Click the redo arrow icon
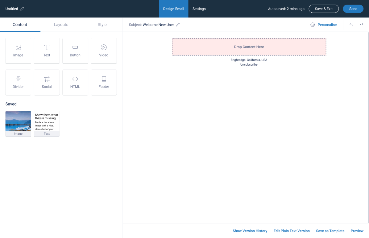This screenshot has width=369, height=238. (x=361, y=25)
